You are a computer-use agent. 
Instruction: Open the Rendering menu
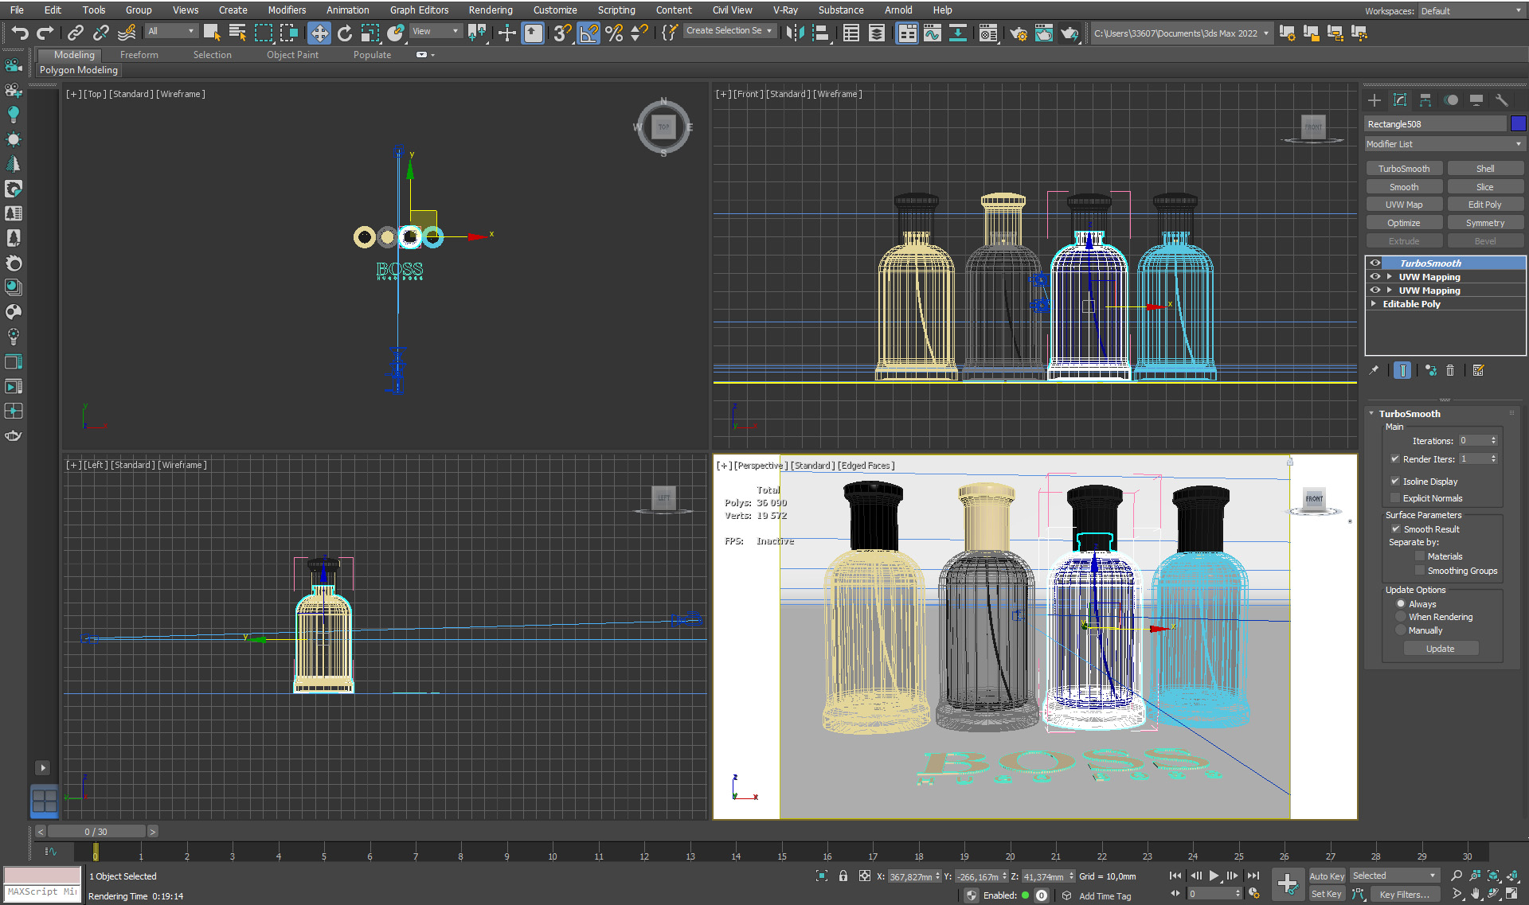click(x=491, y=10)
